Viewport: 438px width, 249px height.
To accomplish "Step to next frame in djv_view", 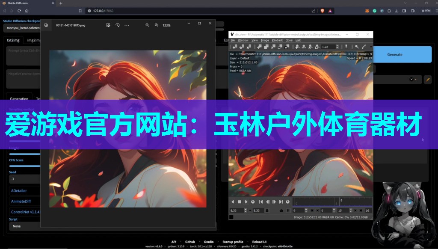I will tap(274, 202).
